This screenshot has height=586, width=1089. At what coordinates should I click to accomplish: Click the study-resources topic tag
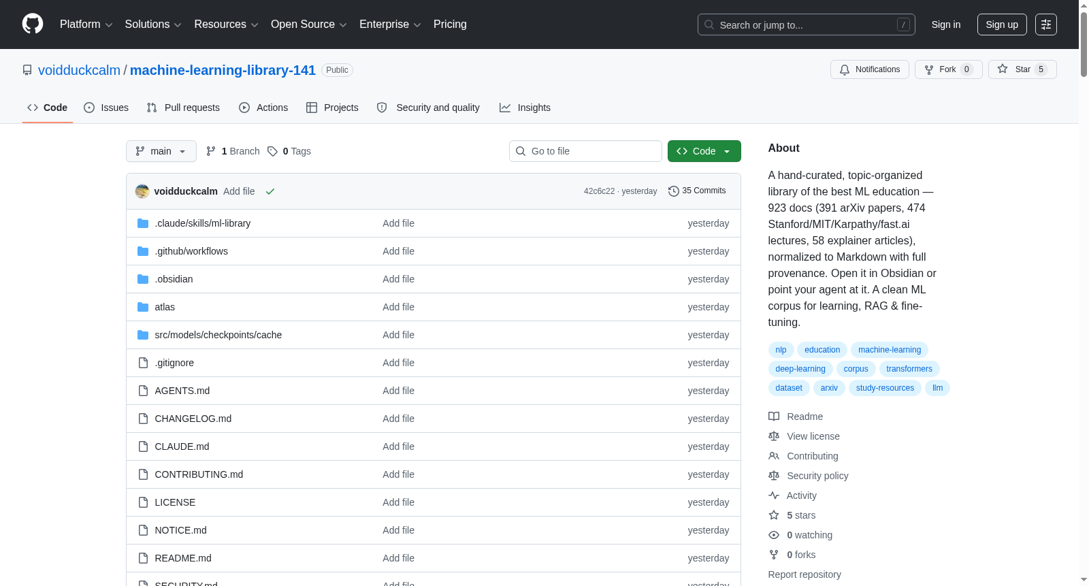point(885,388)
